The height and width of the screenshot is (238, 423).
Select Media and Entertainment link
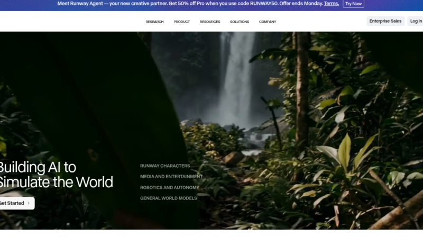coord(171,177)
